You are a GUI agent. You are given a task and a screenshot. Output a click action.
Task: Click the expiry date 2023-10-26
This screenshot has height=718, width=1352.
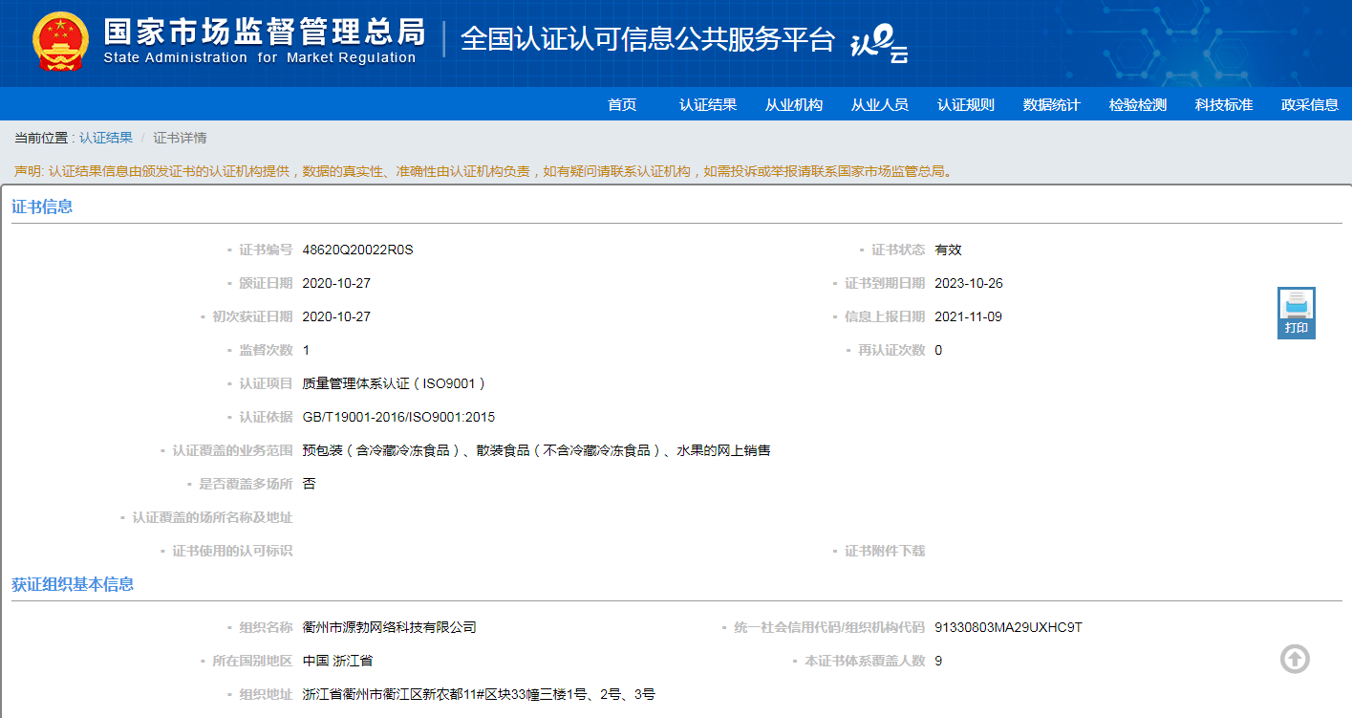(969, 283)
